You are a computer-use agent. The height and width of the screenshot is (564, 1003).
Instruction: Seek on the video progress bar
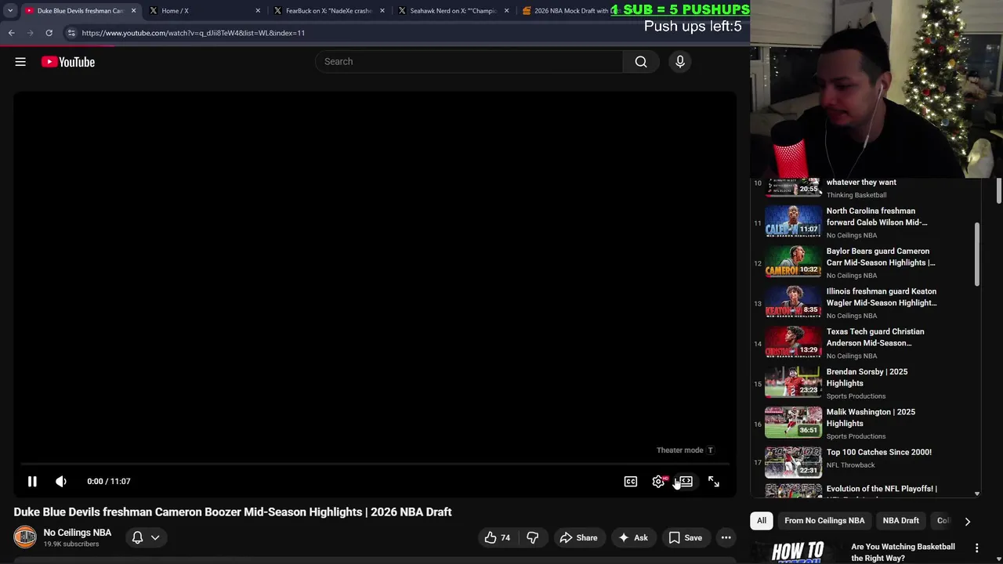(375, 465)
